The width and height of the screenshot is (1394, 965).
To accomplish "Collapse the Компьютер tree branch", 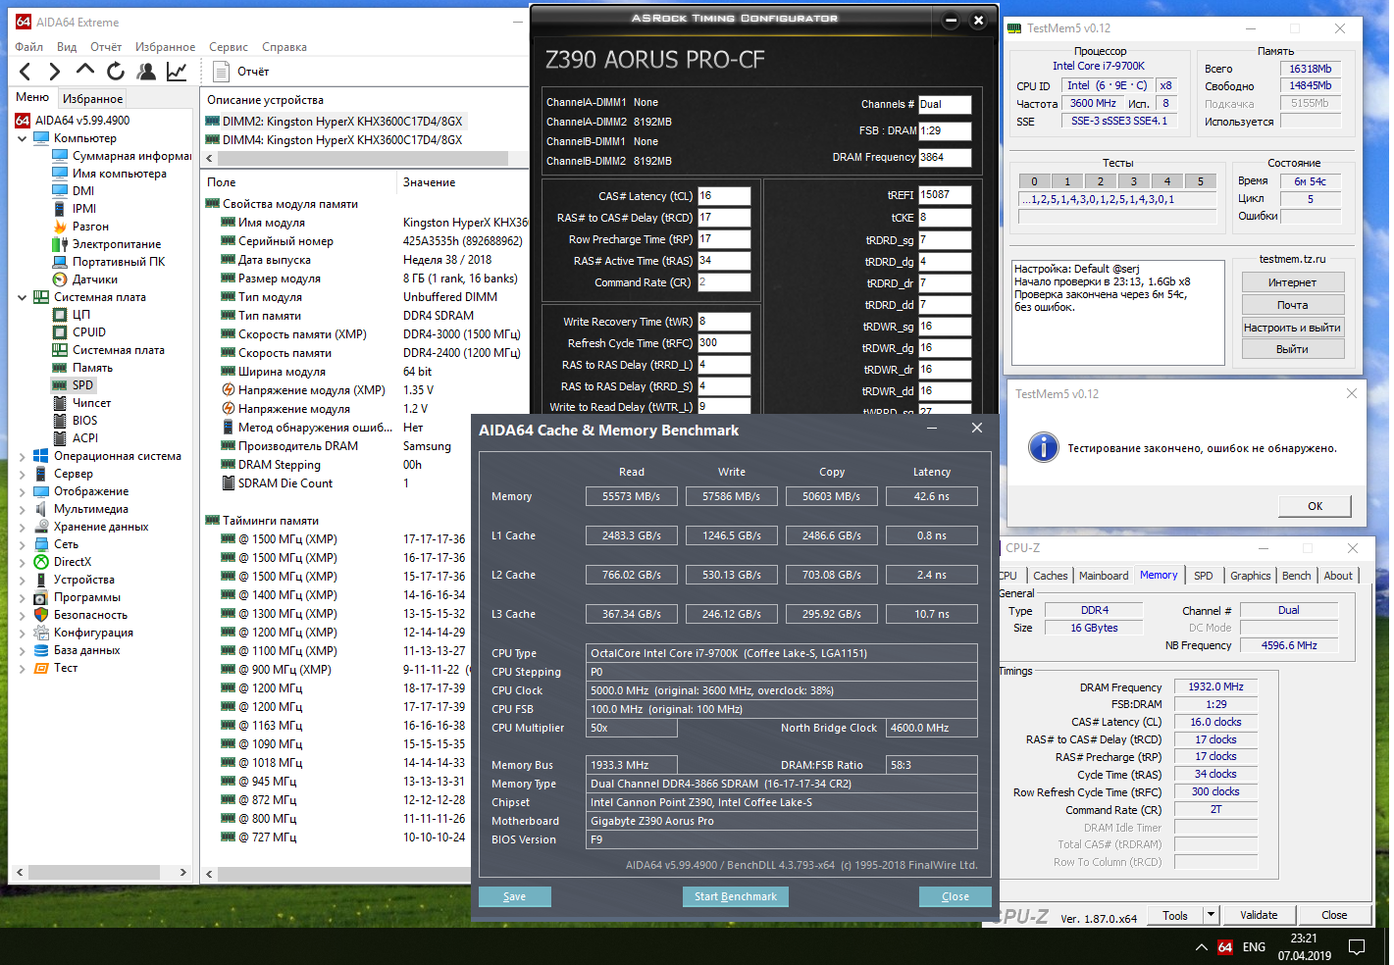I will pos(23,138).
